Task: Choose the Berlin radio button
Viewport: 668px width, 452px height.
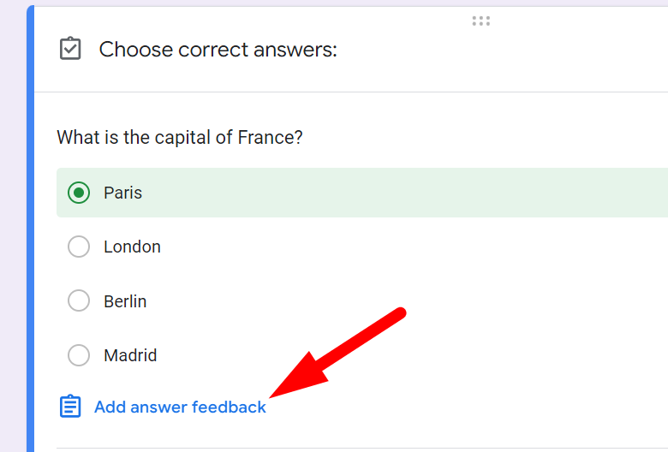Action: click(x=79, y=301)
